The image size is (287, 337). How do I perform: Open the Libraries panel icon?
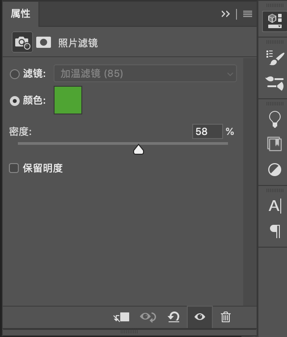click(274, 144)
